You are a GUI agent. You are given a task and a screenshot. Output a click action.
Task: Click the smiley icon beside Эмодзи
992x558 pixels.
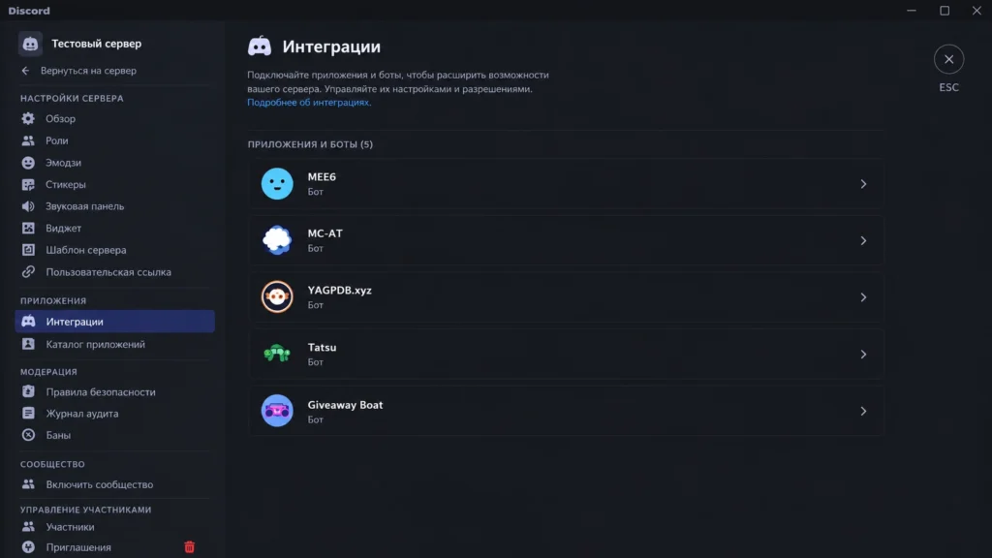click(x=28, y=163)
